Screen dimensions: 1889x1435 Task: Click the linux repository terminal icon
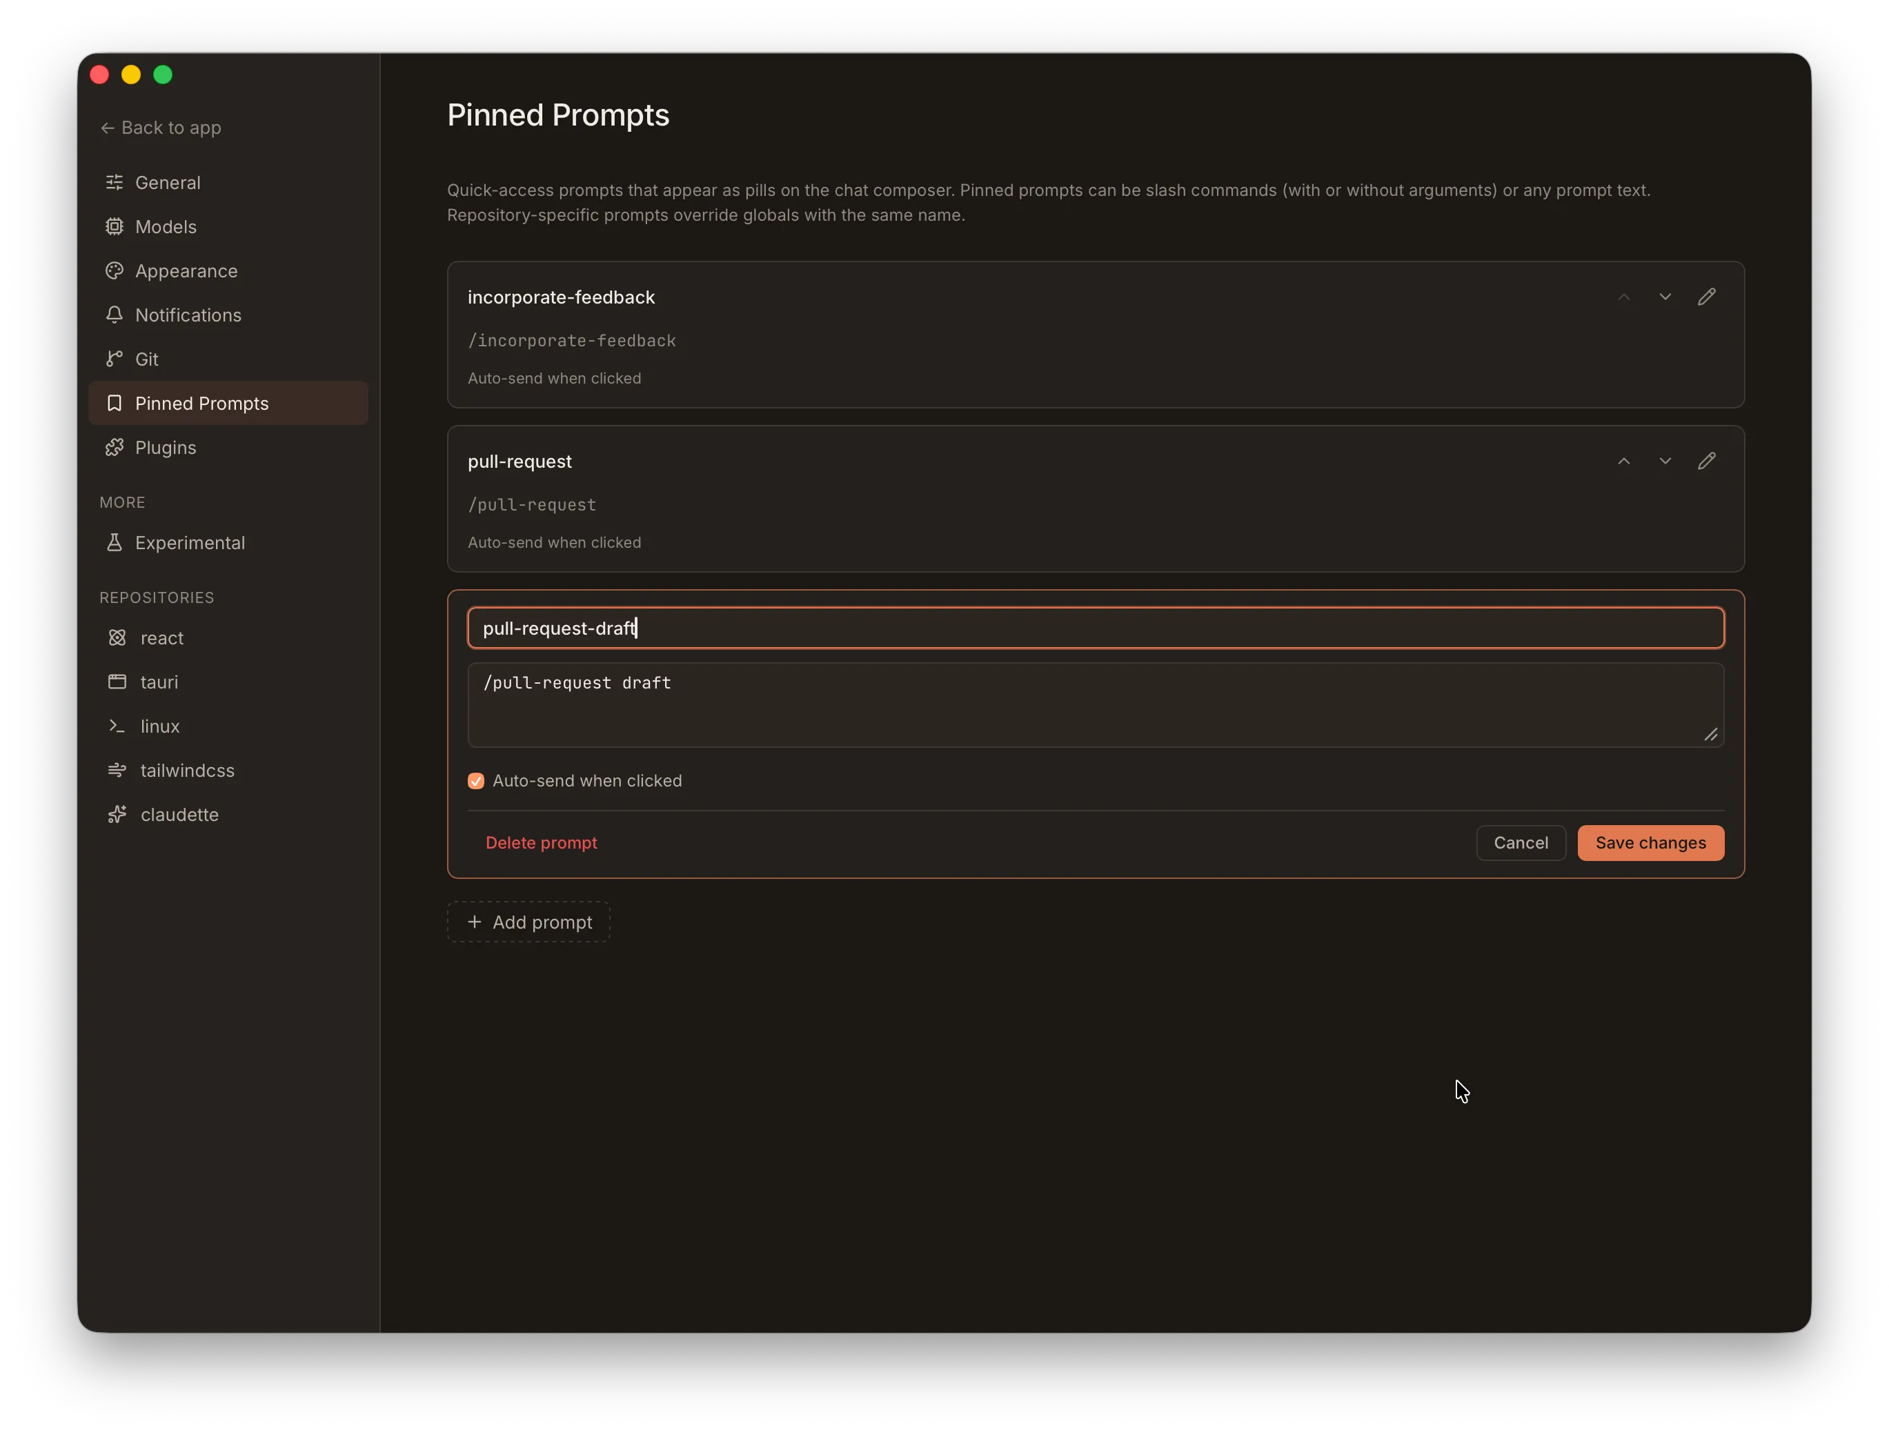tap(117, 726)
